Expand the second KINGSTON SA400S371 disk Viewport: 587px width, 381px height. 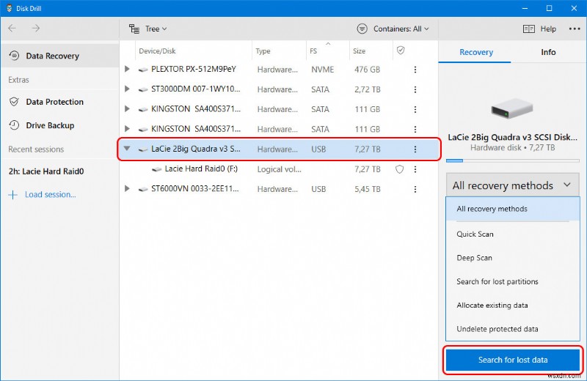[x=127, y=128]
